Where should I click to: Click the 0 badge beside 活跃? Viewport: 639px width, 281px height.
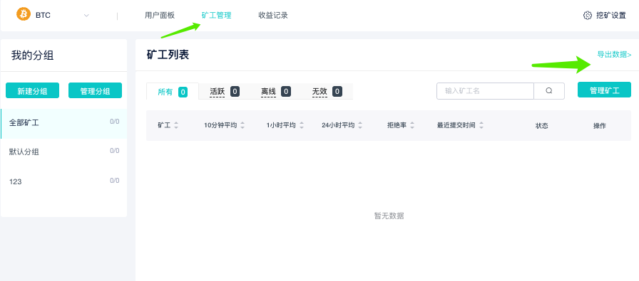coord(235,92)
